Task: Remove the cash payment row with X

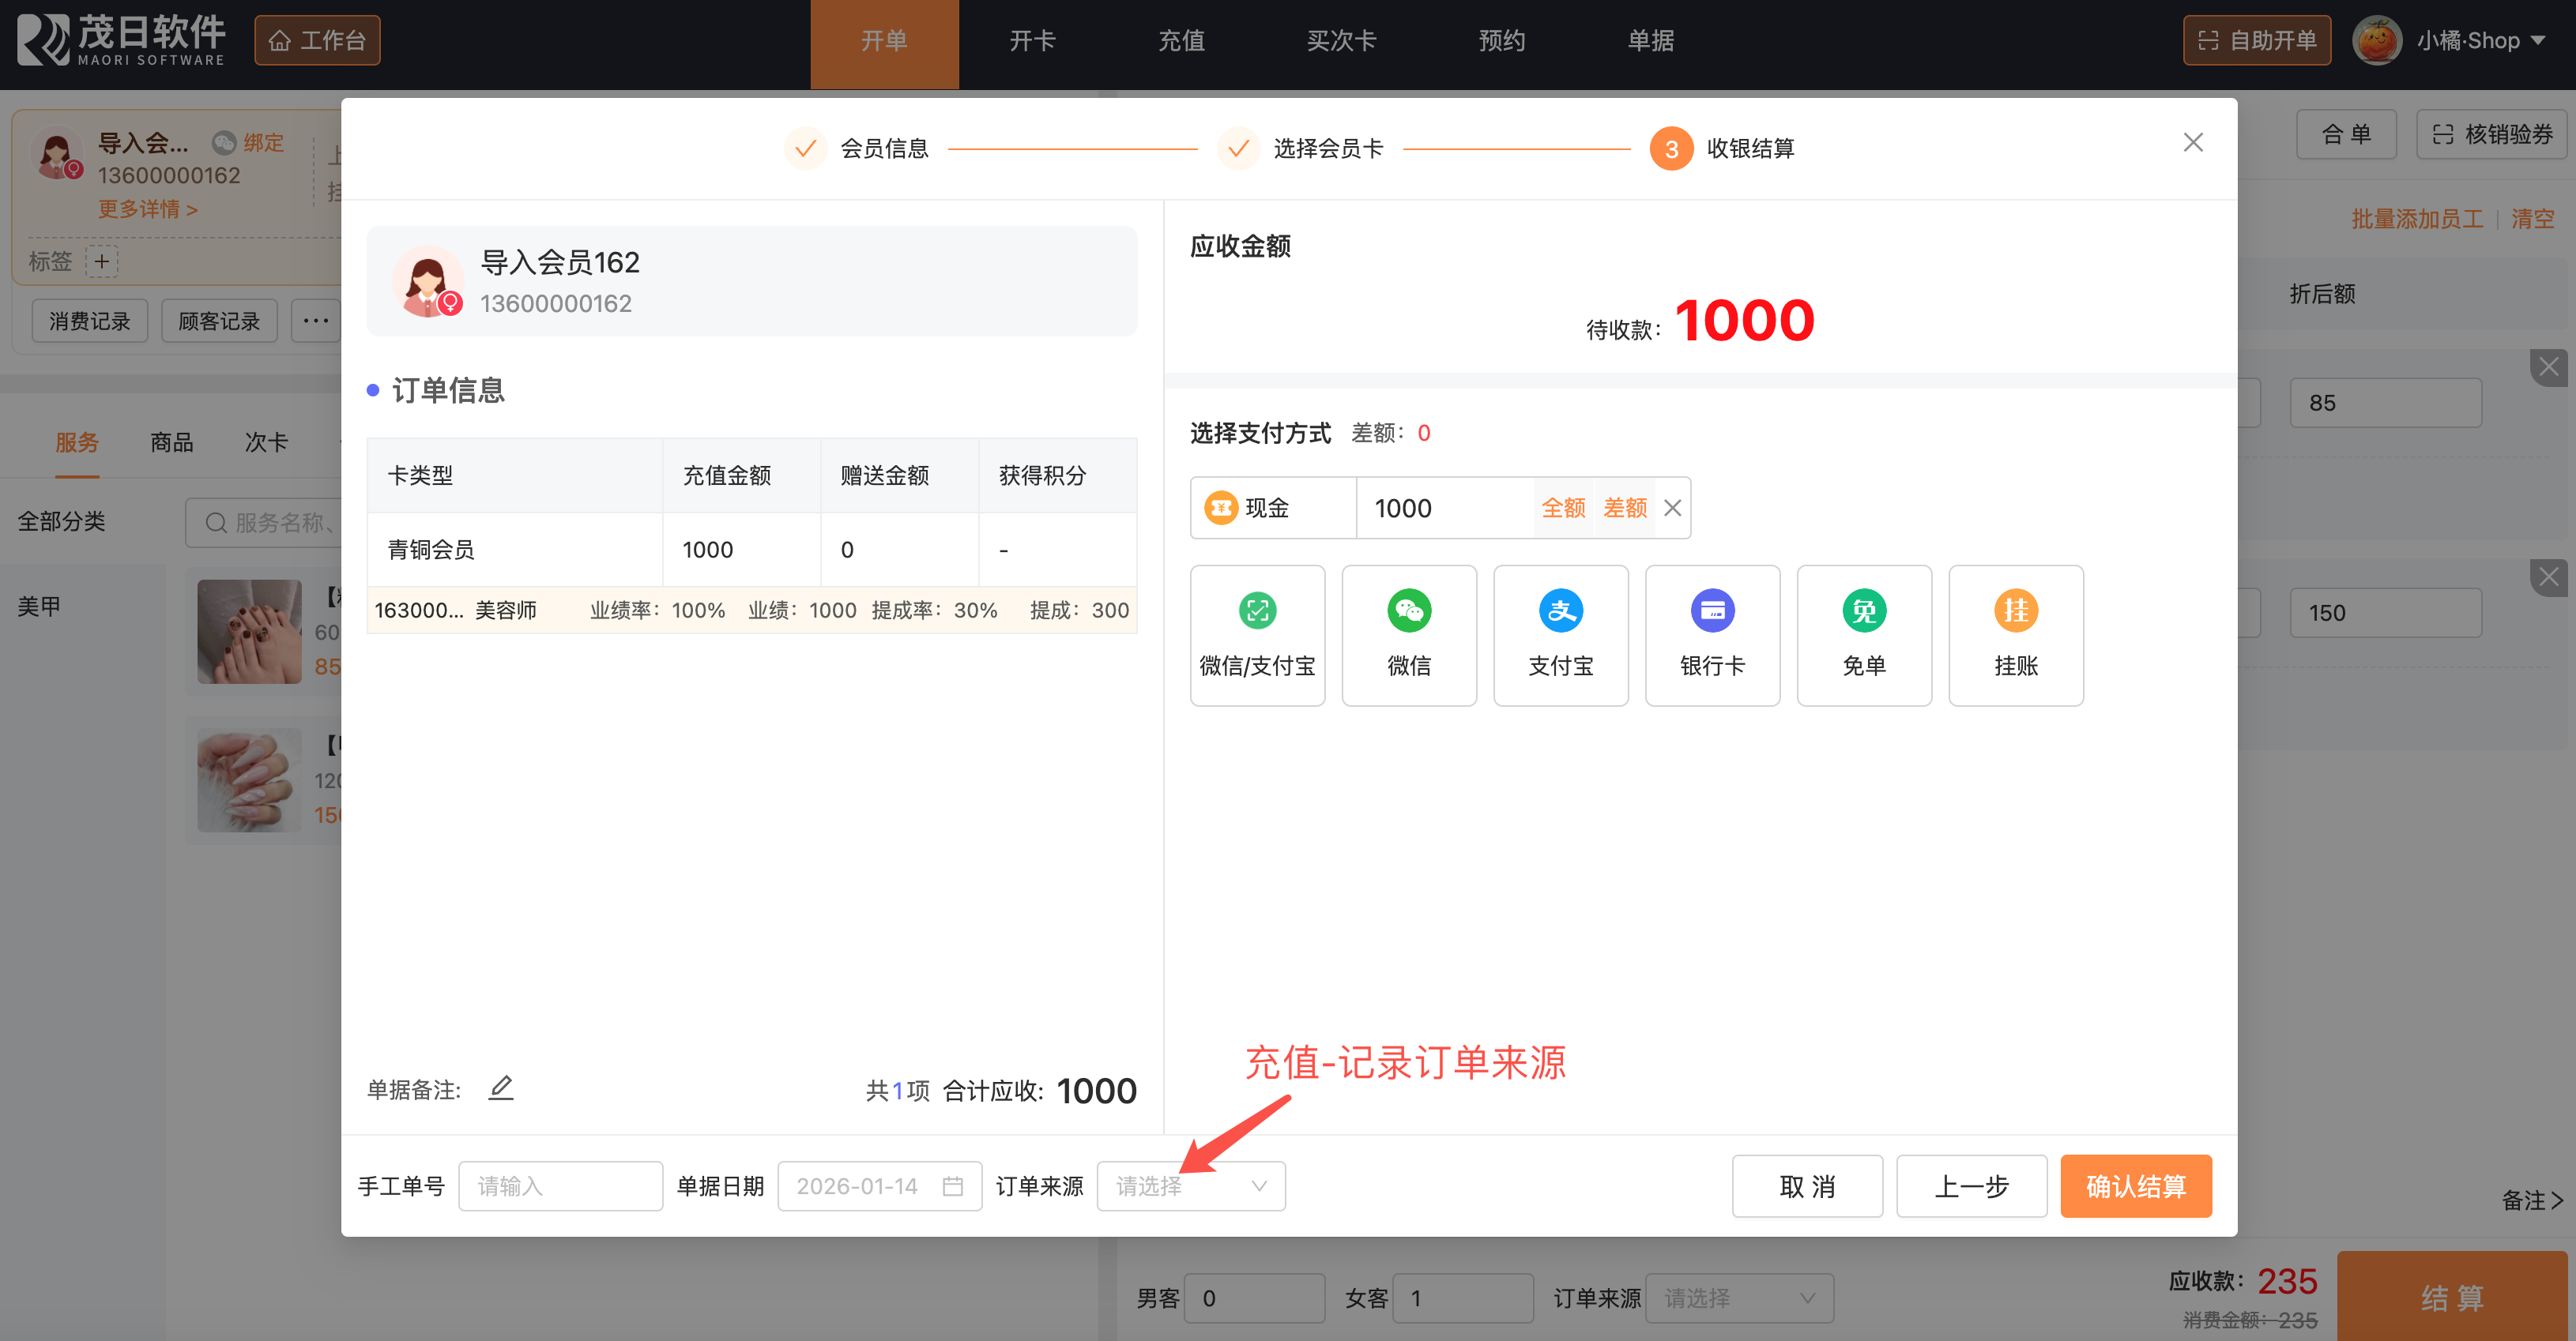Action: click(x=1672, y=508)
